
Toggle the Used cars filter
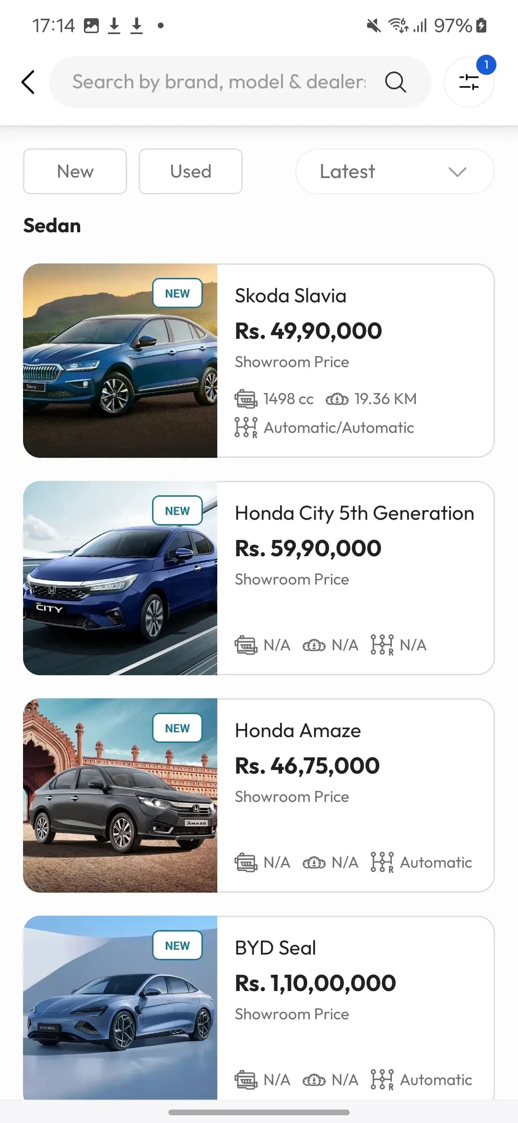190,171
